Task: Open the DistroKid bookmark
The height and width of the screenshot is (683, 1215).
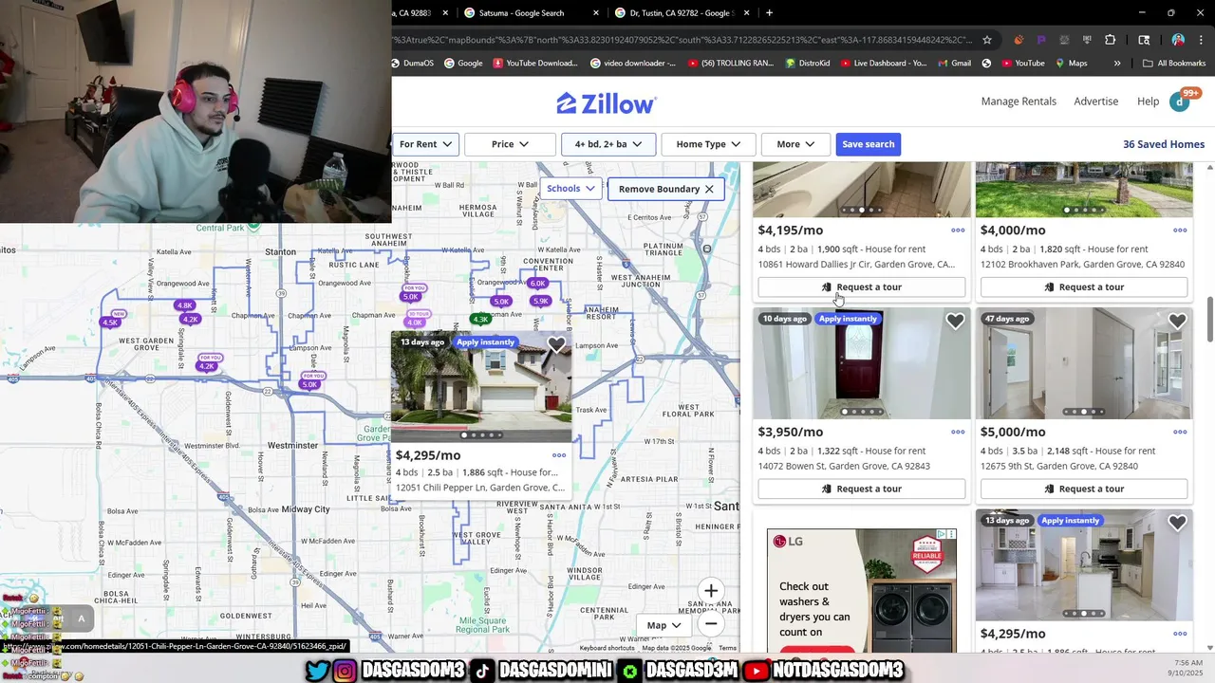Action: pos(810,64)
